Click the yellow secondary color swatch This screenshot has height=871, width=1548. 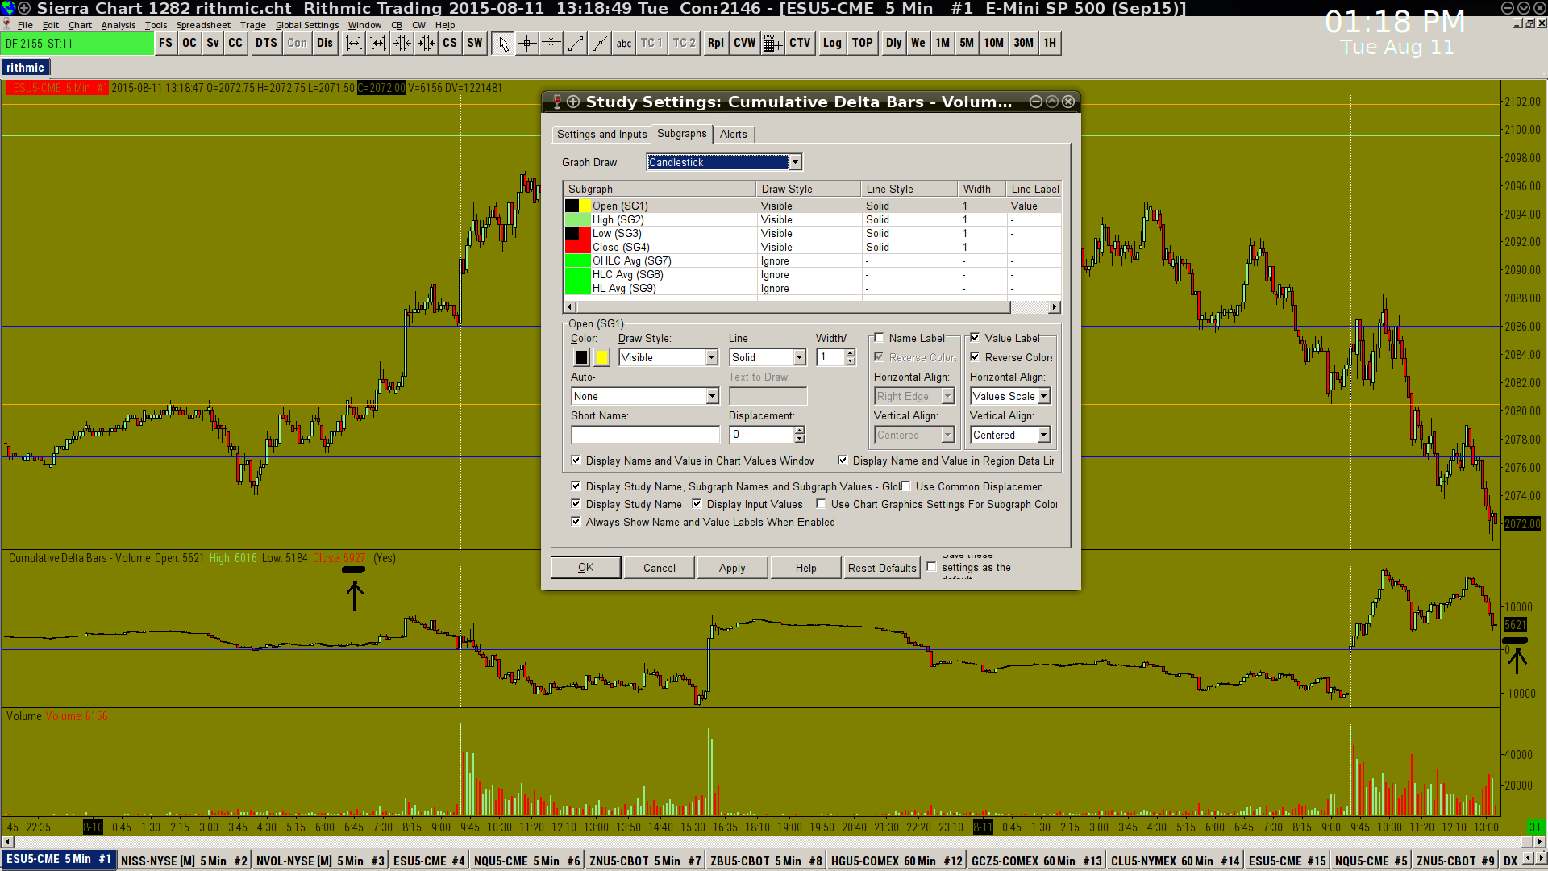601,357
